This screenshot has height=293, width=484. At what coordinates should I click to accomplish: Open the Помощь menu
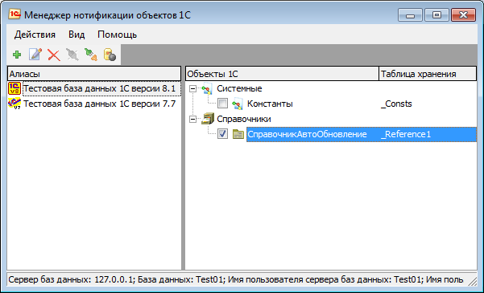click(117, 35)
